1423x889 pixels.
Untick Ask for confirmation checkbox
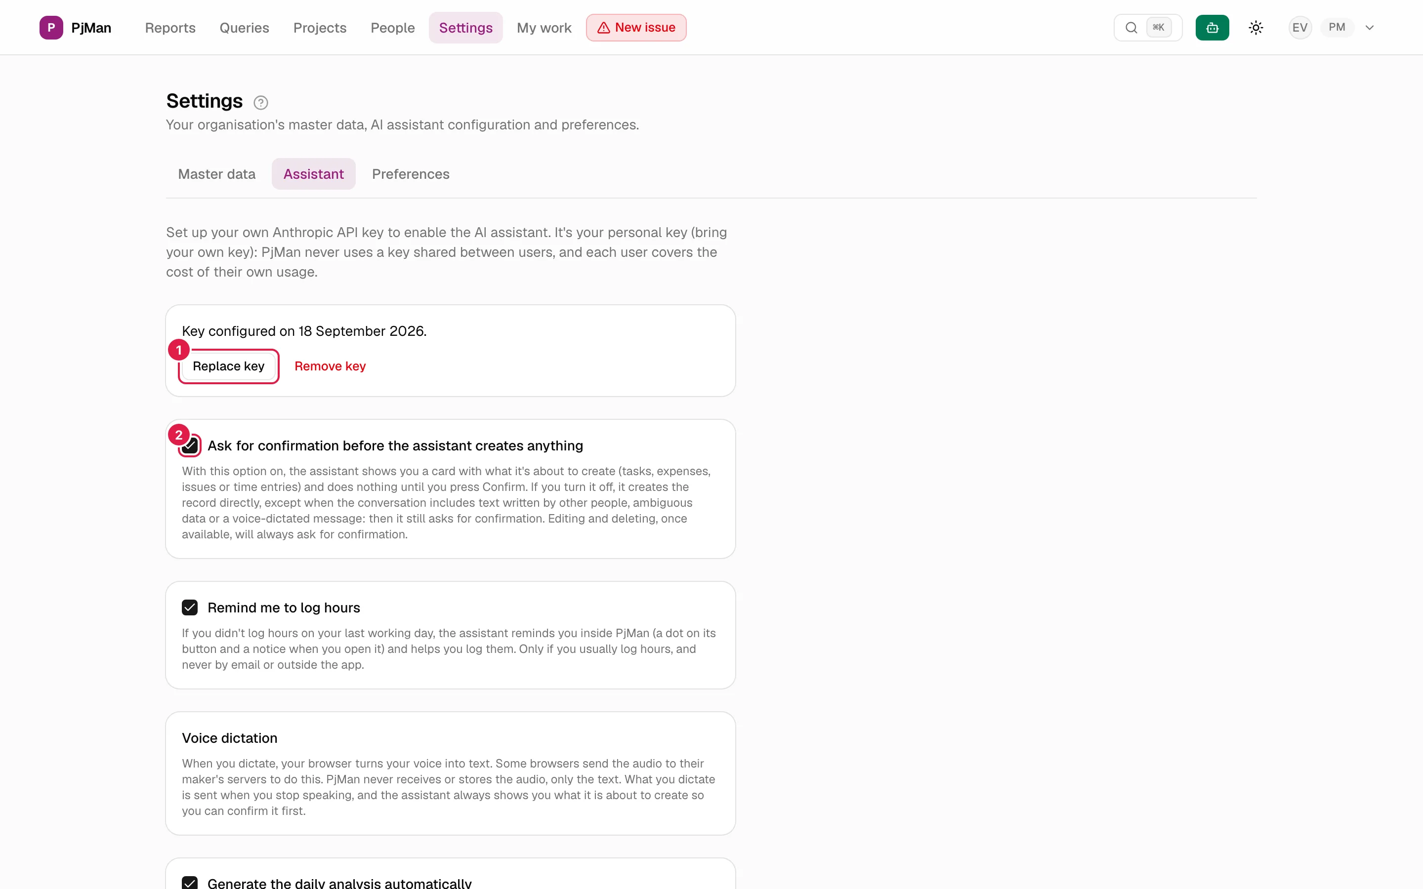click(x=189, y=445)
